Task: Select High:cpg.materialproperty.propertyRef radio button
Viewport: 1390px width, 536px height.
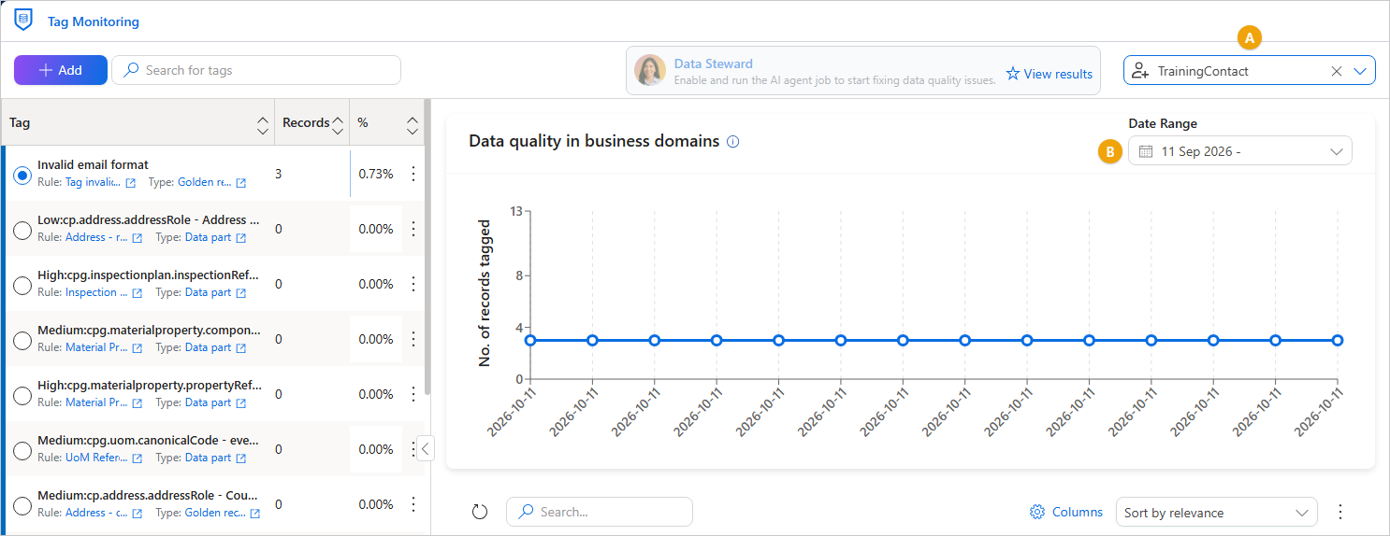Action: pos(23,395)
